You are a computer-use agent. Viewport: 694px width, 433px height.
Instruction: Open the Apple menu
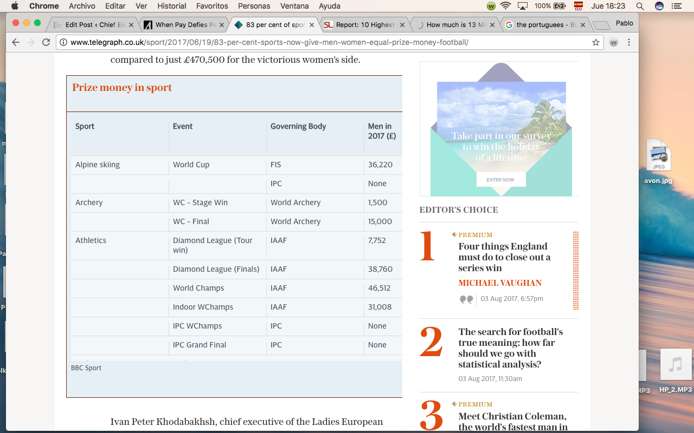pyautogui.click(x=15, y=6)
